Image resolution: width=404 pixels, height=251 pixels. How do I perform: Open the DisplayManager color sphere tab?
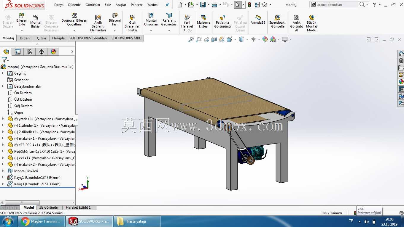pyautogui.click(x=53, y=52)
